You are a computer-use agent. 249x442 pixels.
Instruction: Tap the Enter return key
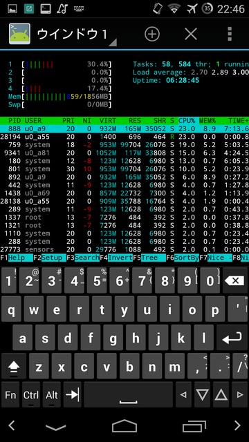(x=232, y=338)
